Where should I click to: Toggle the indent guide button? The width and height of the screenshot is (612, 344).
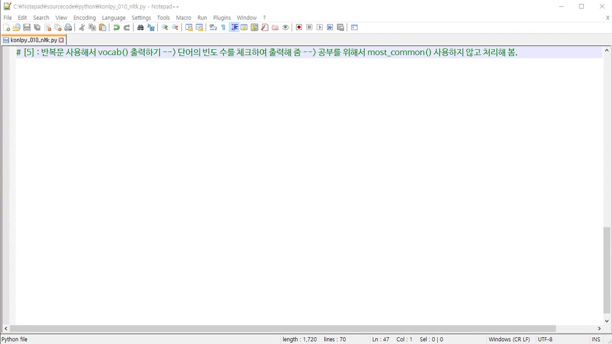click(234, 28)
